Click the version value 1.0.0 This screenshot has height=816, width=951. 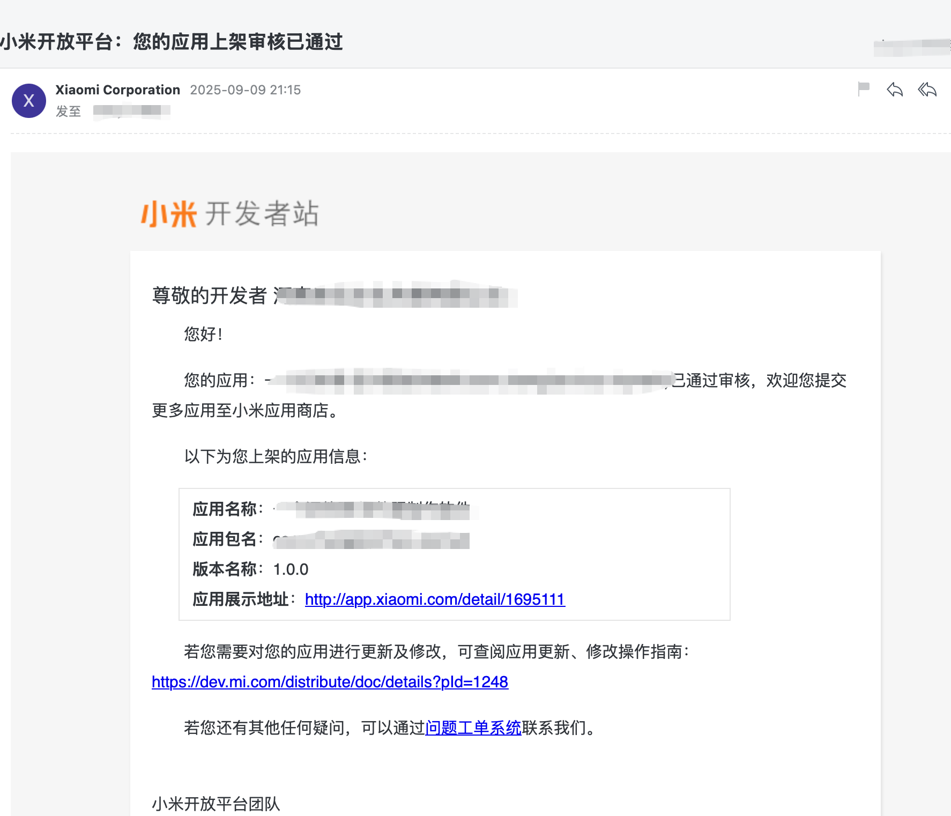point(291,569)
